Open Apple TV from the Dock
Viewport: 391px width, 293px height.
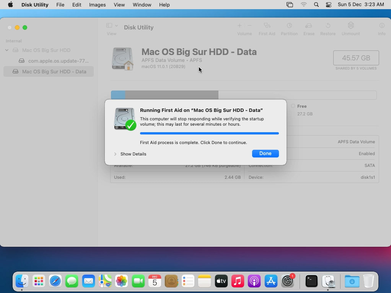pyautogui.click(x=221, y=281)
